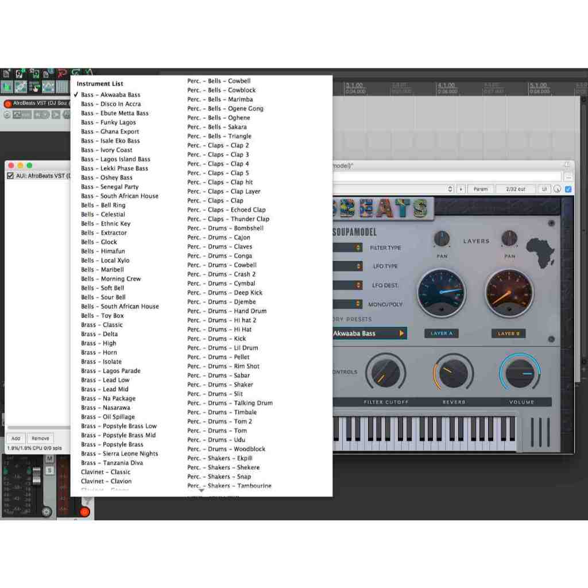Toggle grid lines in the toolbar
588x588 pixels.
(x=62, y=87)
